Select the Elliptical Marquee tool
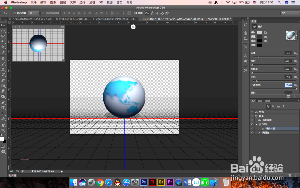Viewport: 300px width, 188px height. tap(3, 31)
